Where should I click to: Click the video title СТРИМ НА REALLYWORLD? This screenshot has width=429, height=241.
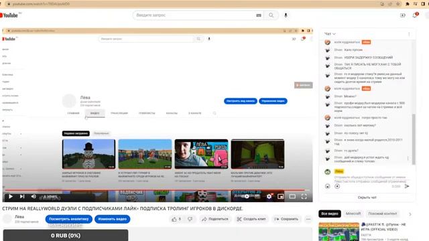tap(123, 208)
